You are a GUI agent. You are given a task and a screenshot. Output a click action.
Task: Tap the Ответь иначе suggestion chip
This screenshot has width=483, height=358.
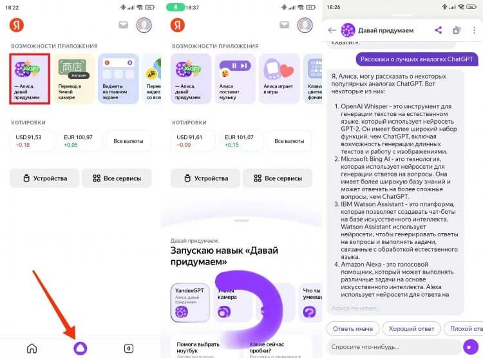[x=353, y=329]
